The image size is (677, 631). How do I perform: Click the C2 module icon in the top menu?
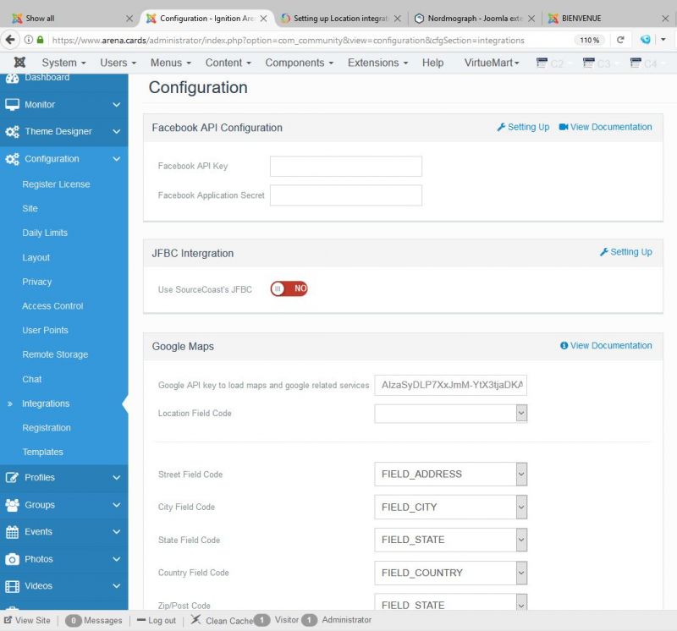(542, 63)
